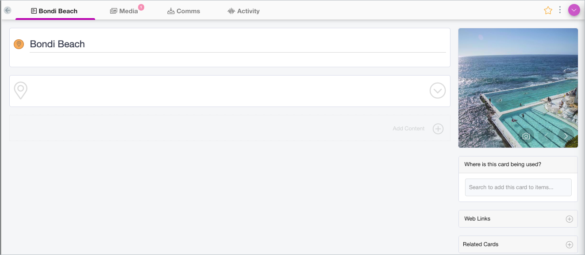This screenshot has width=585, height=255.
Task: Click the Add Content label
Action: [408, 129]
